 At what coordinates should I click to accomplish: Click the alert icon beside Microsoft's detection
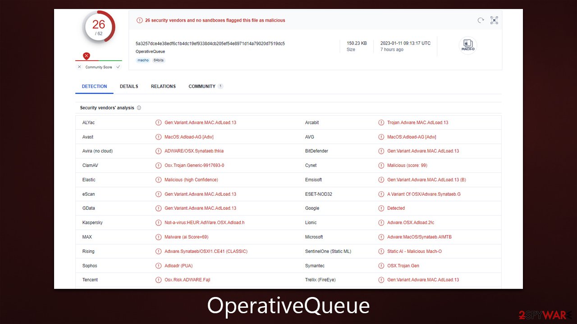[x=381, y=237]
